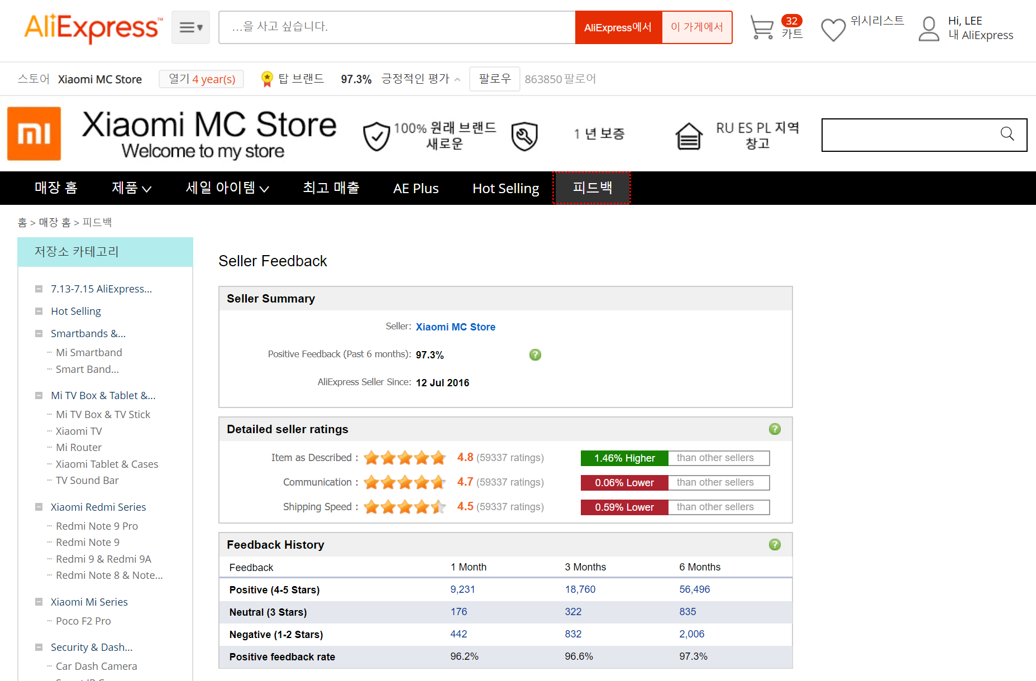
Task: Click the 0.06% Lower red bar
Action: coord(624,483)
